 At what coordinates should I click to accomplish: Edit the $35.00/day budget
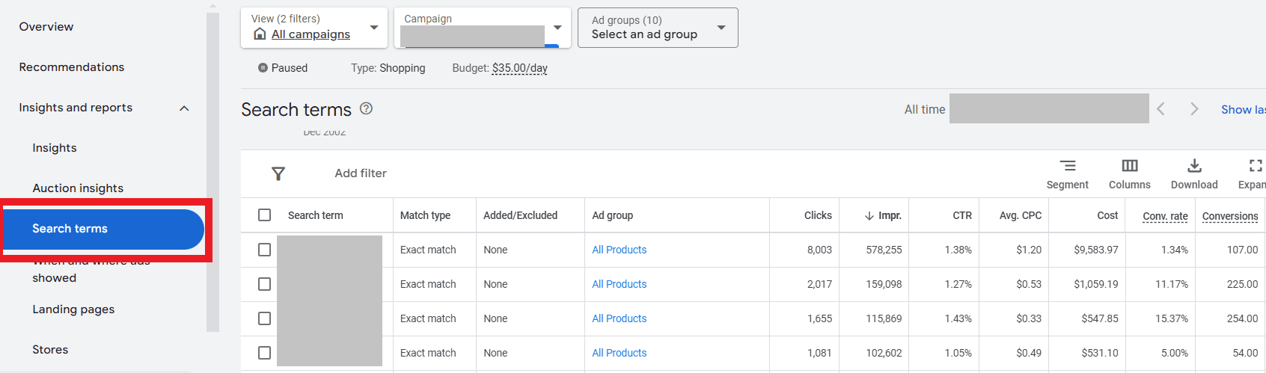(x=520, y=68)
